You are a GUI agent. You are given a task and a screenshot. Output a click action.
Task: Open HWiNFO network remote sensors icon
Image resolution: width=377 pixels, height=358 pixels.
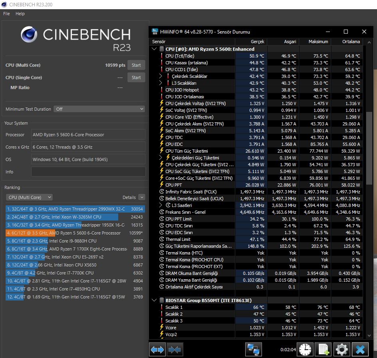pyautogui.click(x=254, y=349)
